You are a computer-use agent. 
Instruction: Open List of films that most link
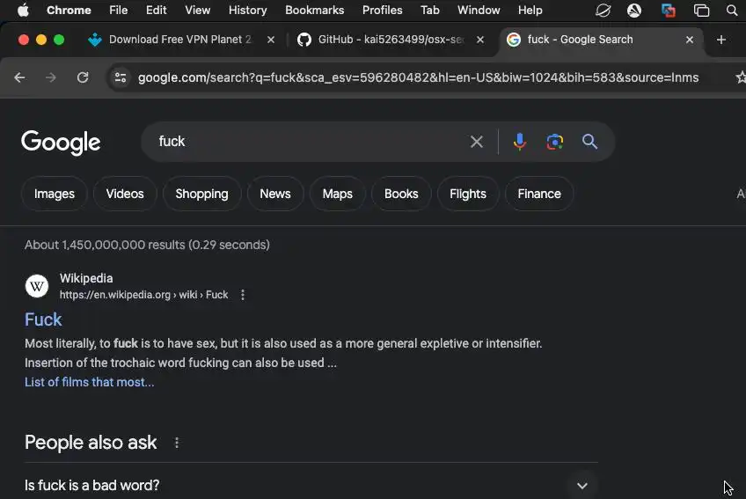[90, 382]
